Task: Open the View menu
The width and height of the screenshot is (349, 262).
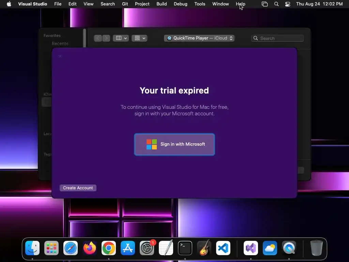Action: [88, 4]
